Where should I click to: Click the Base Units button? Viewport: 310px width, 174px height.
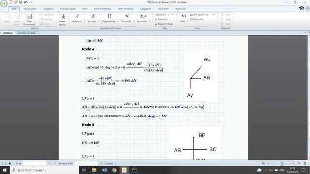click(197, 19)
